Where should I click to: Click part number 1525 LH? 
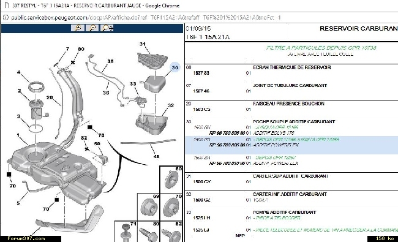(201, 218)
